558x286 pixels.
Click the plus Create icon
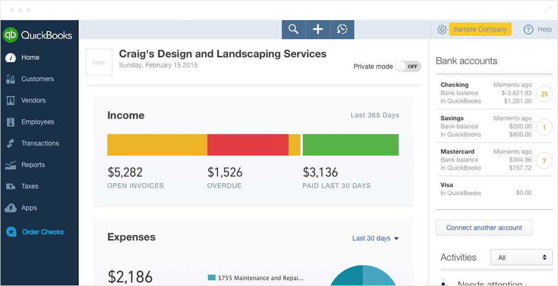[x=318, y=29]
